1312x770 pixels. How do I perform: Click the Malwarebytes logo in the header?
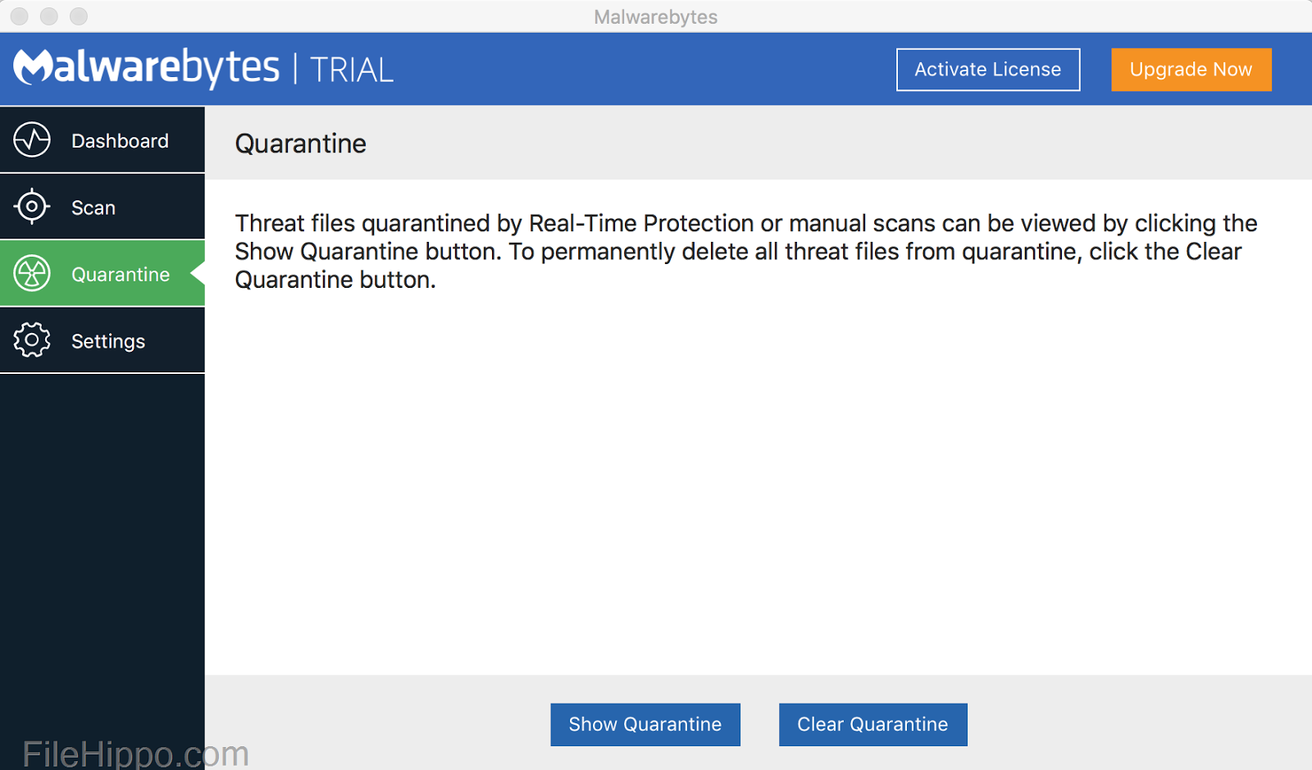pyautogui.click(x=146, y=68)
